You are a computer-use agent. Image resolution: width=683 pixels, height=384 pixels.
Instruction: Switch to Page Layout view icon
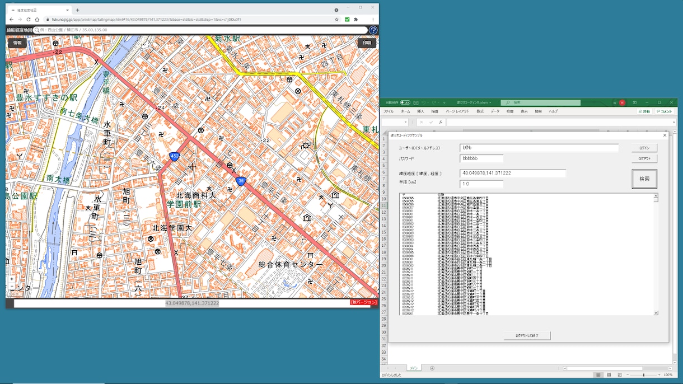point(609,375)
